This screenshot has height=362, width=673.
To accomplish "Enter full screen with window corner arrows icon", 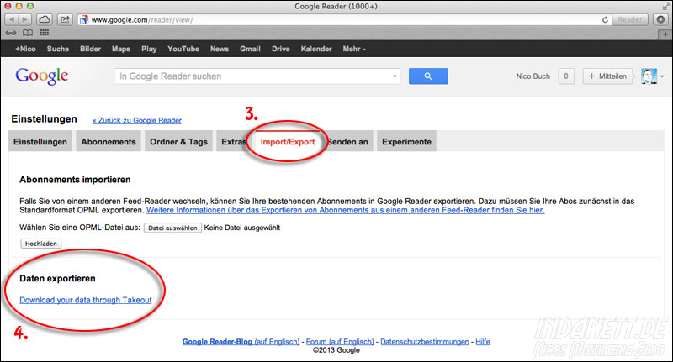I will click(665, 6).
